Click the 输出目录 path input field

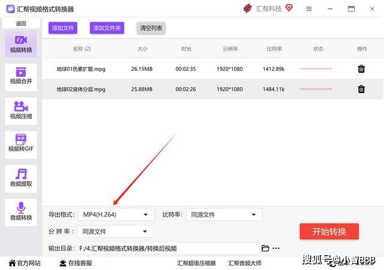pyautogui.click(x=169, y=248)
